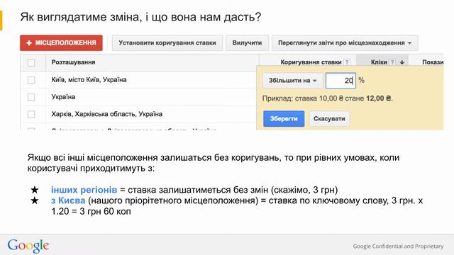Click the percent input field containing 20
The image size is (454, 255).
click(340, 80)
